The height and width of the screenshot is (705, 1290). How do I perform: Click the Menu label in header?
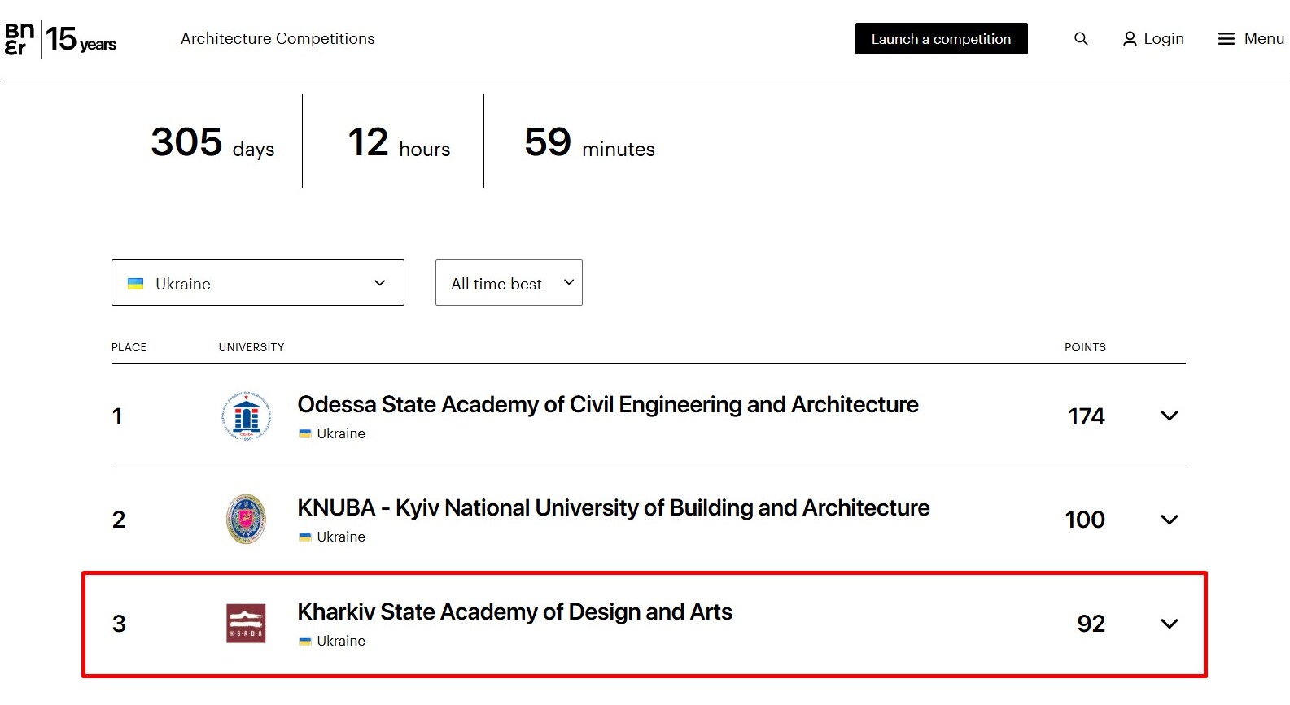click(1264, 39)
